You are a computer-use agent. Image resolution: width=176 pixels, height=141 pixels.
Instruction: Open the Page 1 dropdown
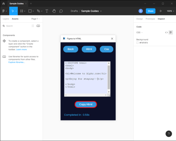pyautogui.click(x=35, y=19)
